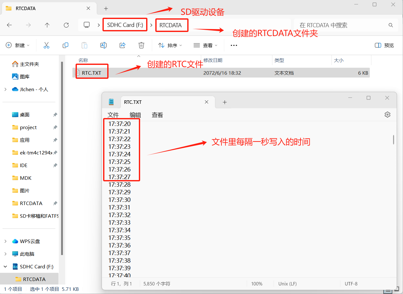Open Notepad settings gear icon
Viewport: 403px width, 294px height.
click(x=387, y=115)
